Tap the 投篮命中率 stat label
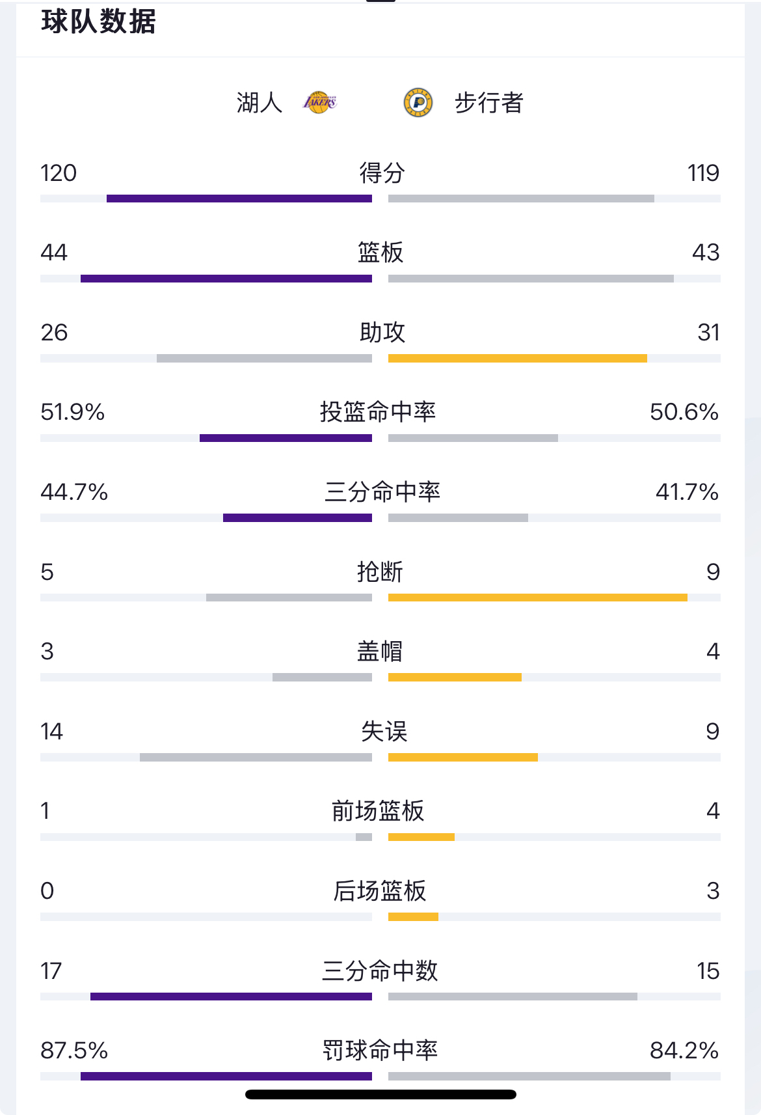Image resolution: width=761 pixels, height=1115 pixels. (378, 412)
